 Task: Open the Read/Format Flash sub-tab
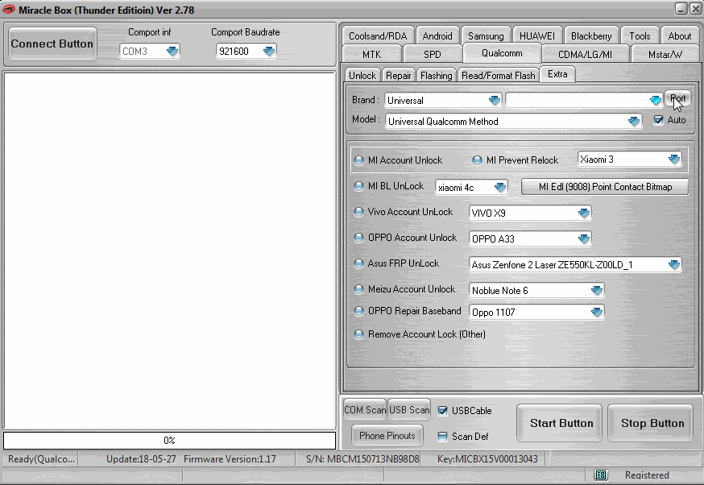(x=499, y=76)
